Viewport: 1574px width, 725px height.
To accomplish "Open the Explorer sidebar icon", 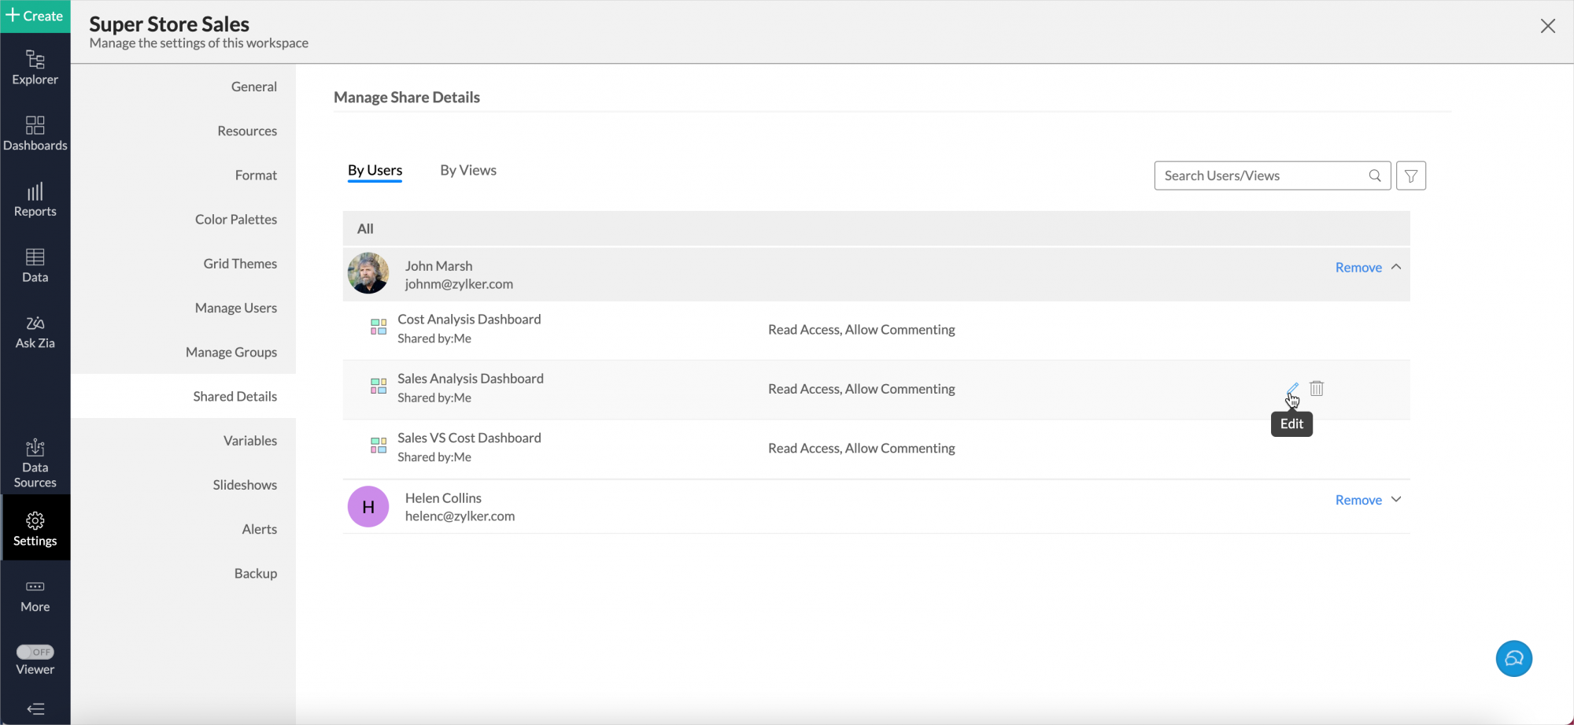I will [35, 68].
